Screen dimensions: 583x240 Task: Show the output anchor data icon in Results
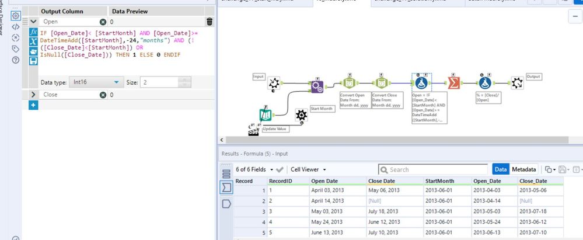(x=226, y=204)
